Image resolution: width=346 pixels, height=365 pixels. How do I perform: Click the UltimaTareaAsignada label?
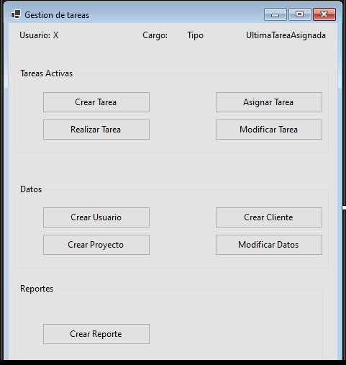click(286, 35)
